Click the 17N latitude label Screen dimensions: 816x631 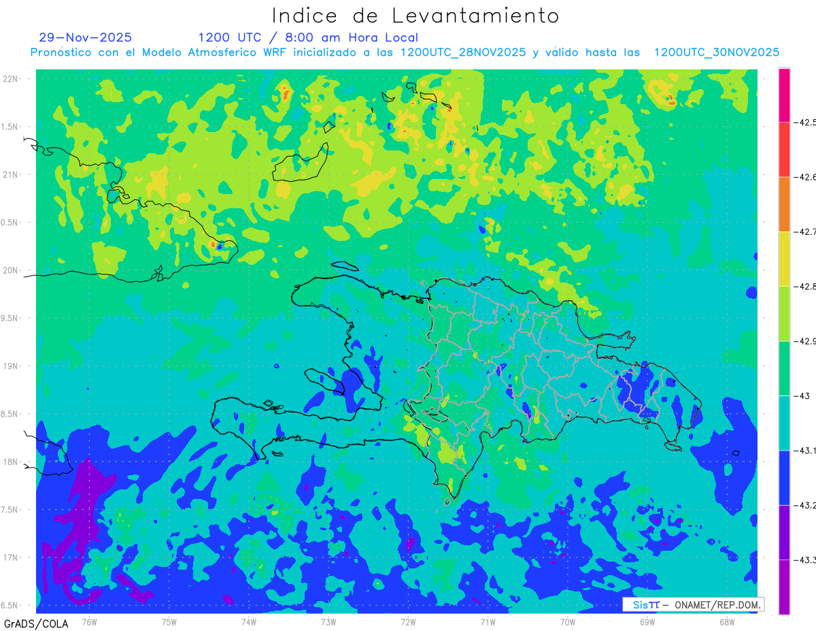point(12,557)
